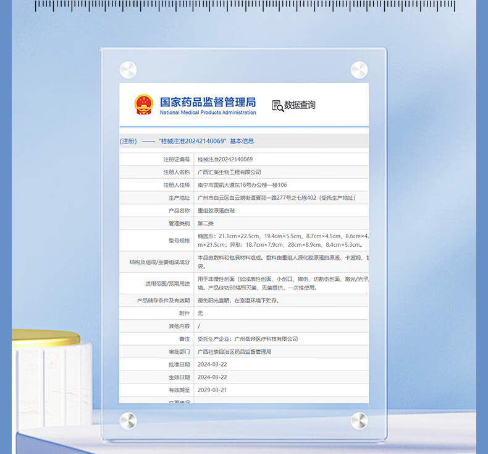Click the 生效日期 label
Screen dimensions: 488x454
(x=179, y=377)
